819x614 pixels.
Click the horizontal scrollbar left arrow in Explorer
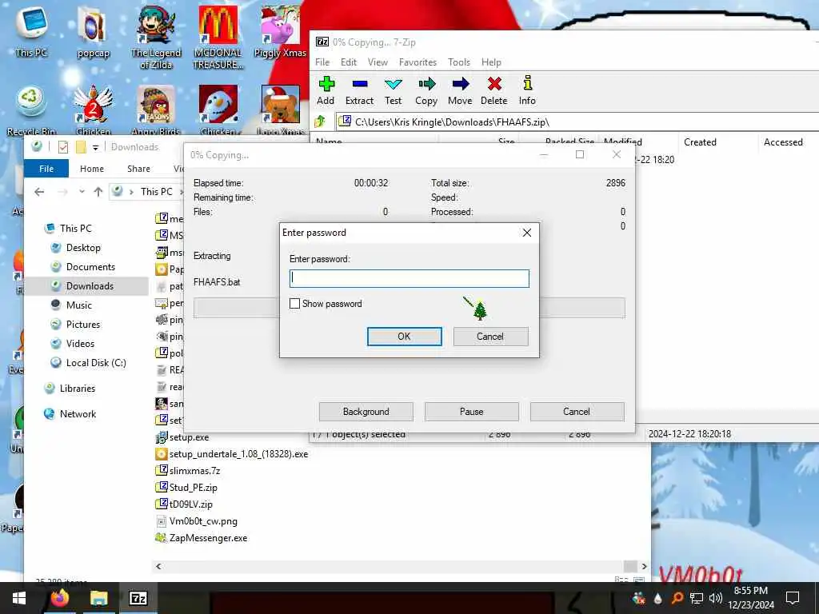pyautogui.click(x=158, y=567)
